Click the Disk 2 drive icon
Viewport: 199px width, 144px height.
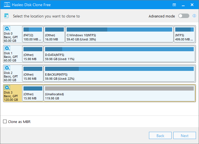pyautogui.click(x=7, y=68)
